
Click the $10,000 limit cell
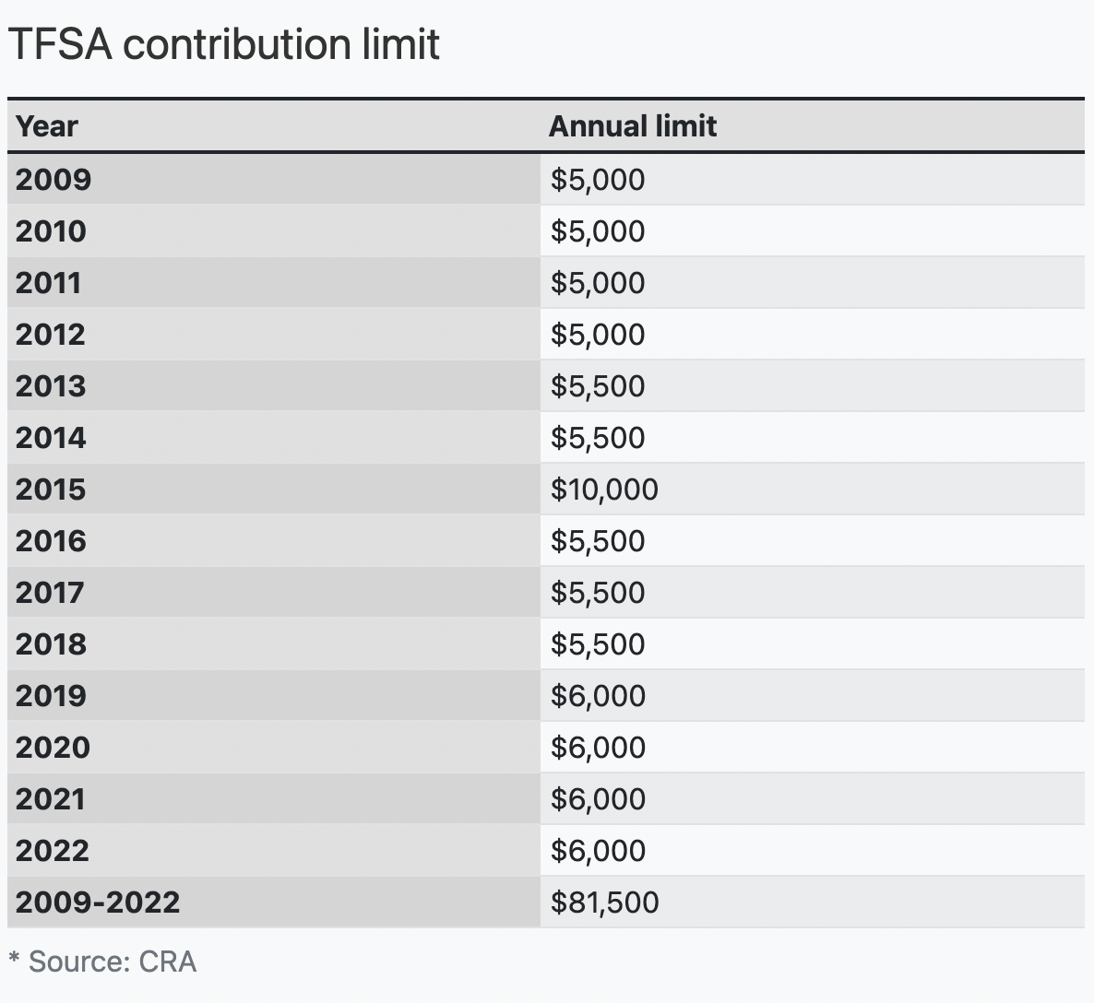[604, 489]
